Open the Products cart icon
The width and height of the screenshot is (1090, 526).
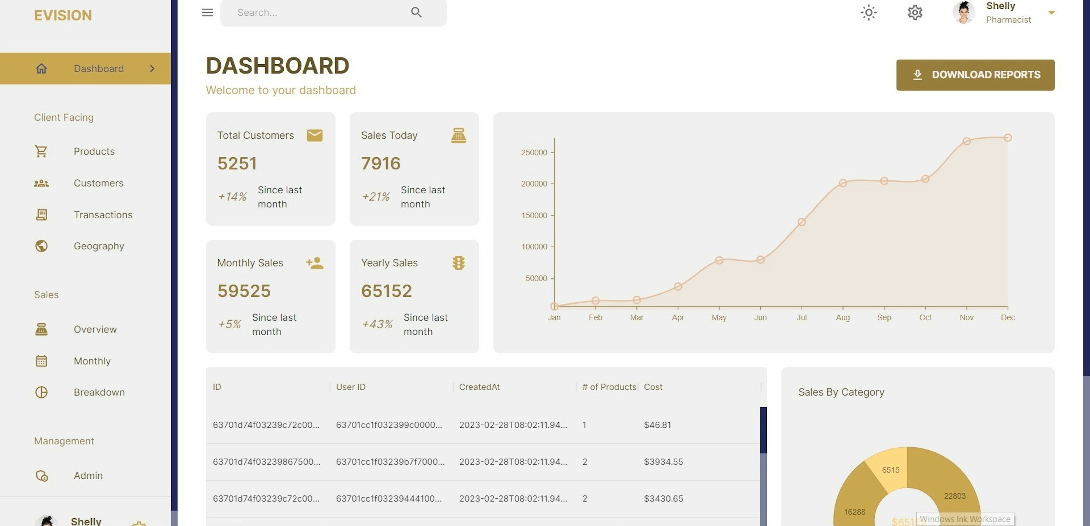click(x=41, y=151)
